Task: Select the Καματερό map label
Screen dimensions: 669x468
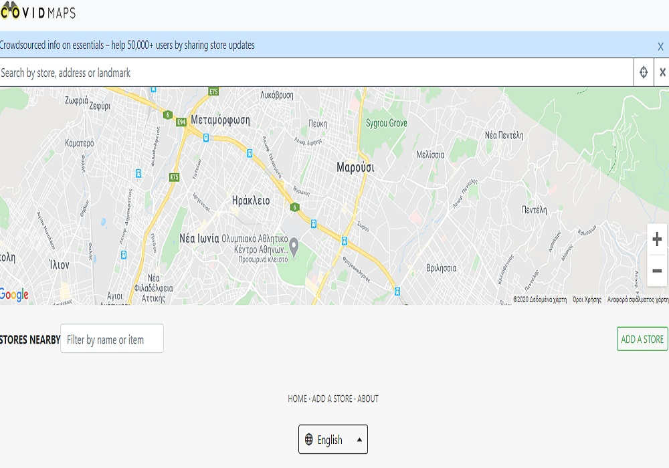Action: point(80,143)
